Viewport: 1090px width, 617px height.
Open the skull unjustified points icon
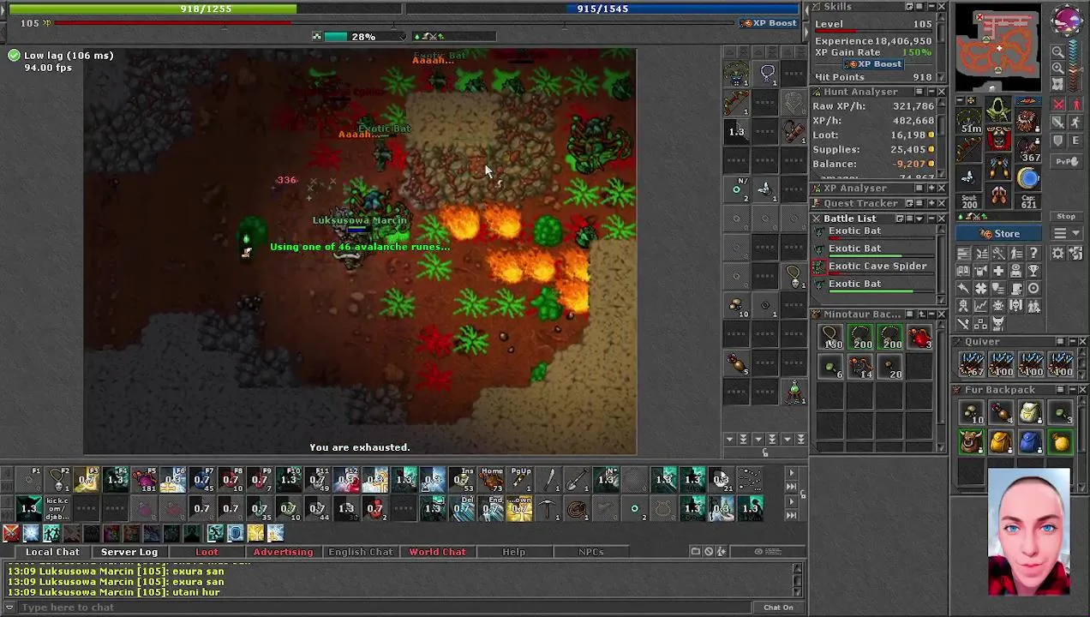point(998,306)
